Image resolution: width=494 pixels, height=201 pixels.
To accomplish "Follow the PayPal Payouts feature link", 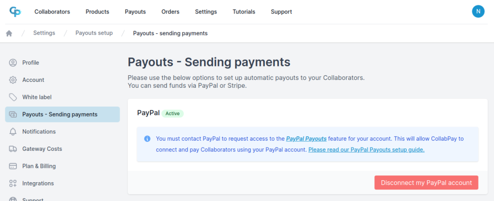I will 306,139.
